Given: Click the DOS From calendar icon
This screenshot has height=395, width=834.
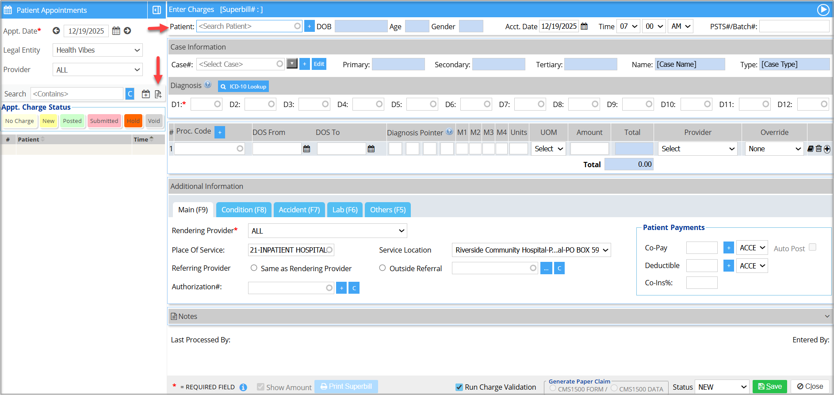Looking at the screenshot, I should pos(306,149).
